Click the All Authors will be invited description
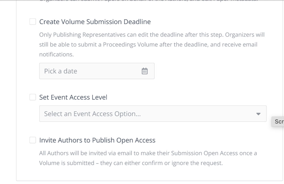The height and width of the screenshot is (184, 284). point(148,158)
